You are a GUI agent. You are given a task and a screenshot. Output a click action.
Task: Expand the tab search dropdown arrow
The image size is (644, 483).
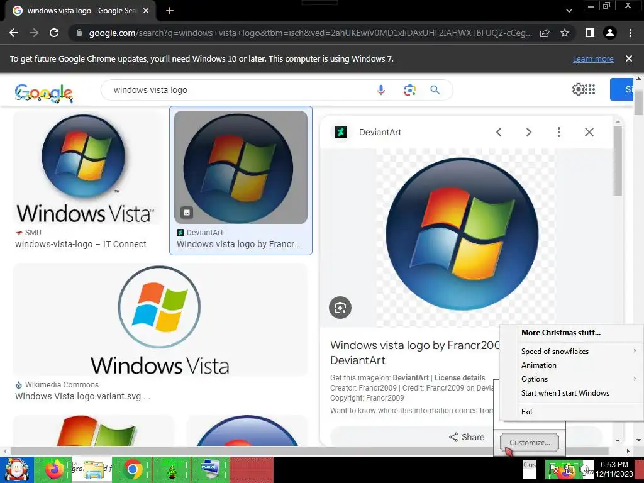tap(569, 11)
